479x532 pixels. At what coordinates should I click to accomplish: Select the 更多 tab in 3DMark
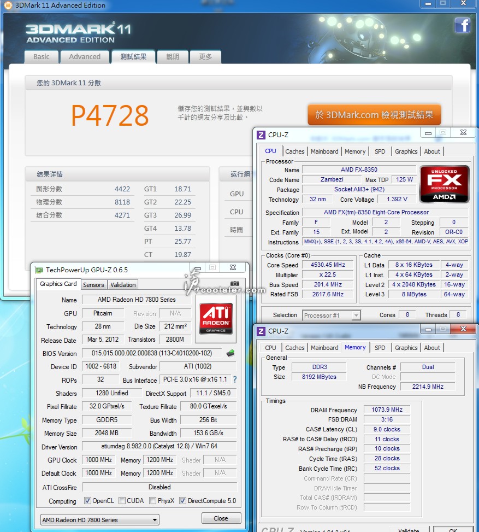tap(205, 57)
